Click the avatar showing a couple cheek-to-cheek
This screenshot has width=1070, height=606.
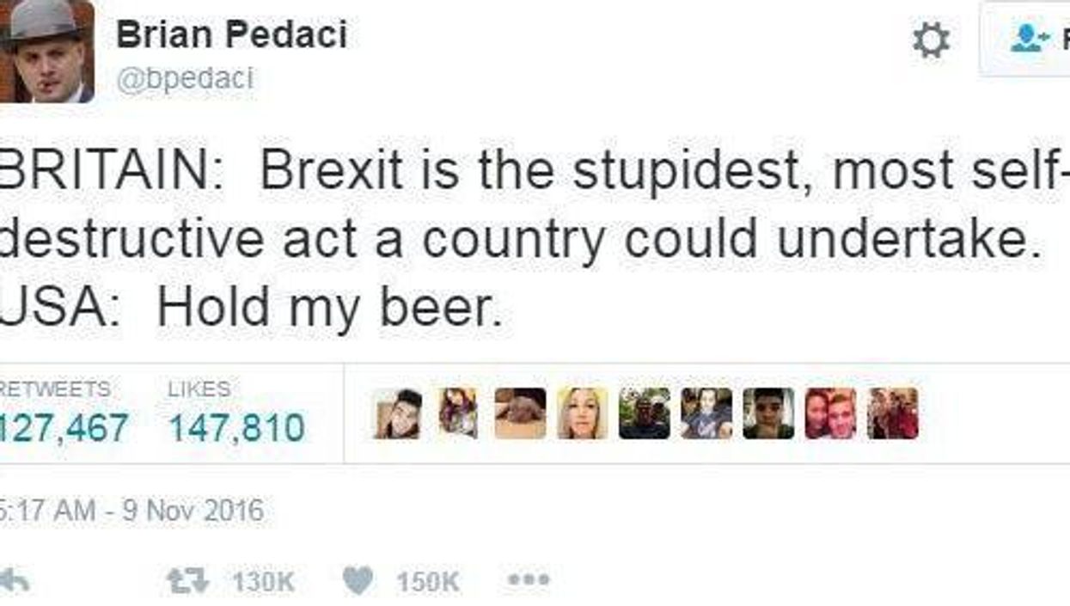point(830,413)
